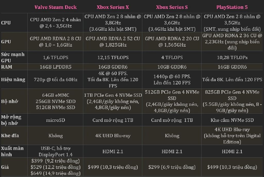264x177 pixels.
Task: Click the Hiệu năng row label
Action: (x=13, y=79)
